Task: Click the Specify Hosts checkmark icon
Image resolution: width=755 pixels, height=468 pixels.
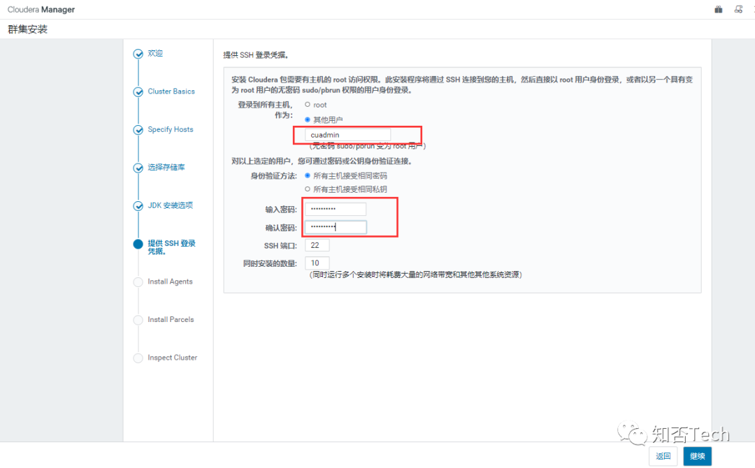Action: [x=138, y=130]
